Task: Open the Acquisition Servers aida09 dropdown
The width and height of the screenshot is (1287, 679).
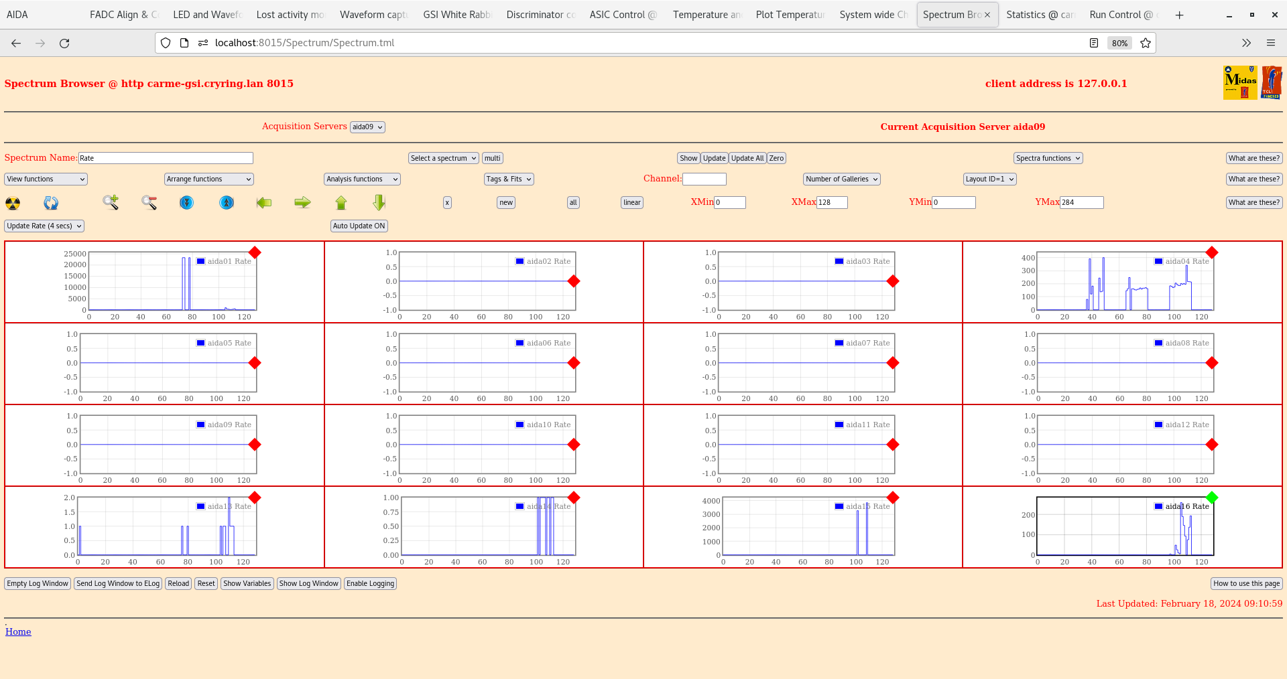Action: pyautogui.click(x=367, y=127)
